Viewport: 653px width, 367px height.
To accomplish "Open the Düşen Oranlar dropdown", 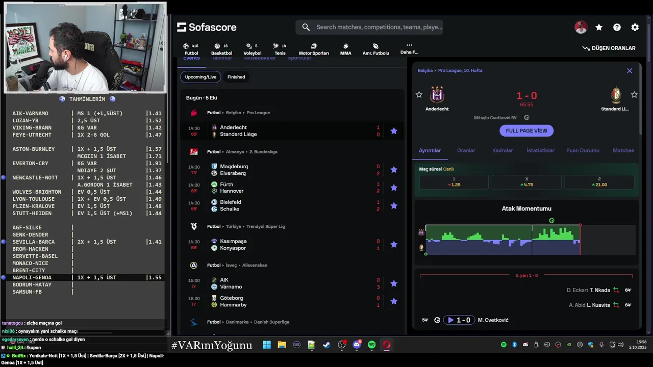I will click(609, 48).
